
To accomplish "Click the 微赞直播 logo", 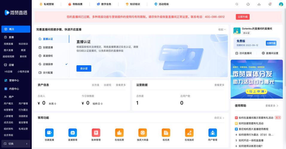I will [16, 12].
